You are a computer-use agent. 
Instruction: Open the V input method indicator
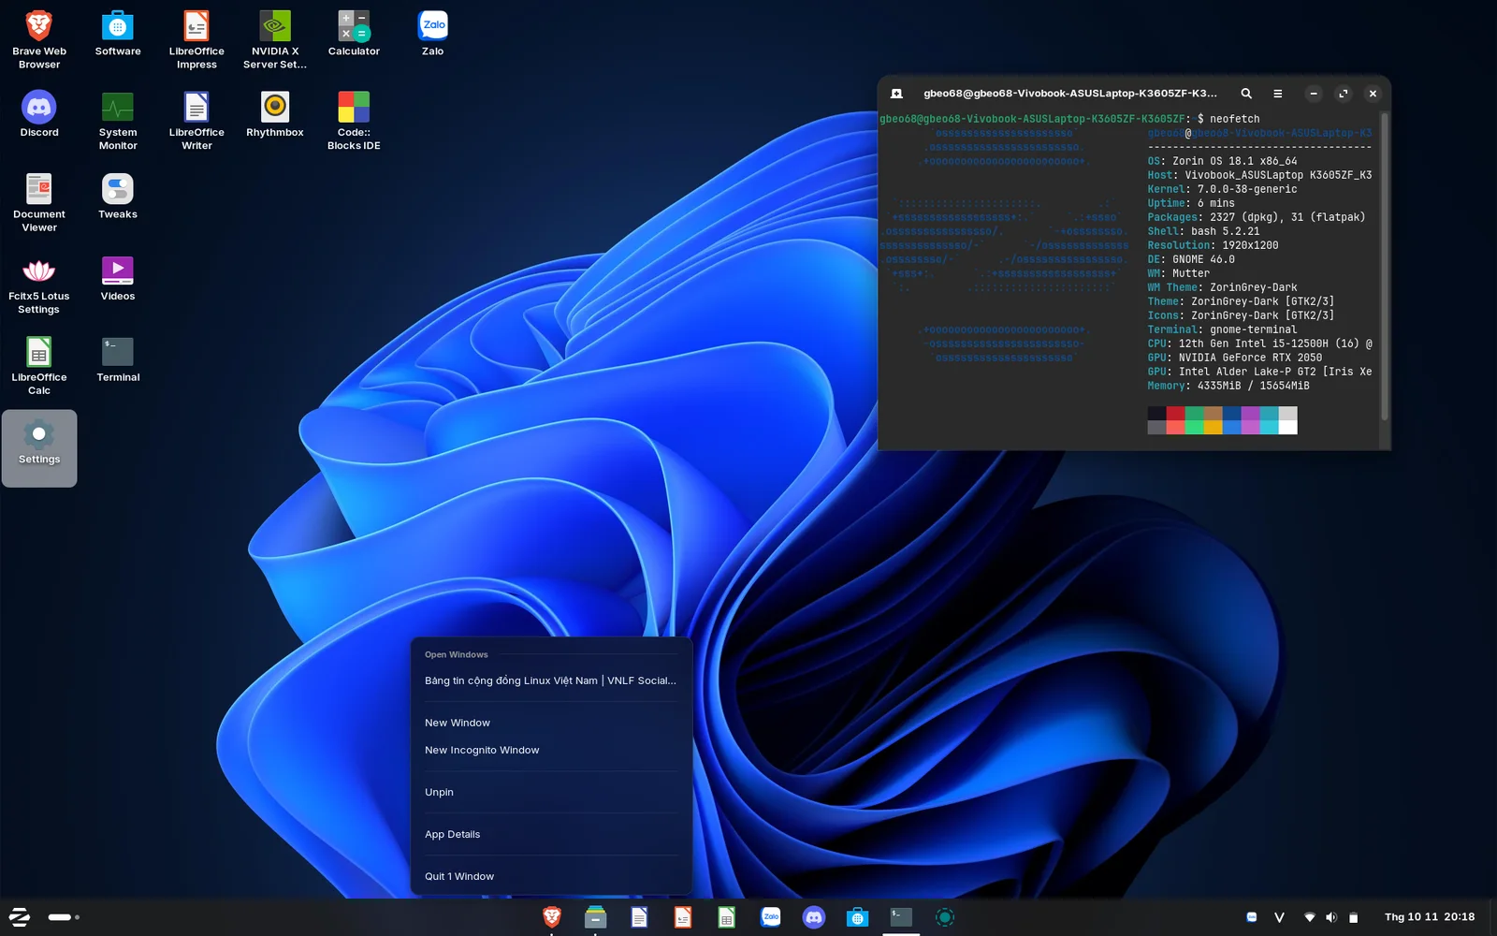tap(1279, 917)
